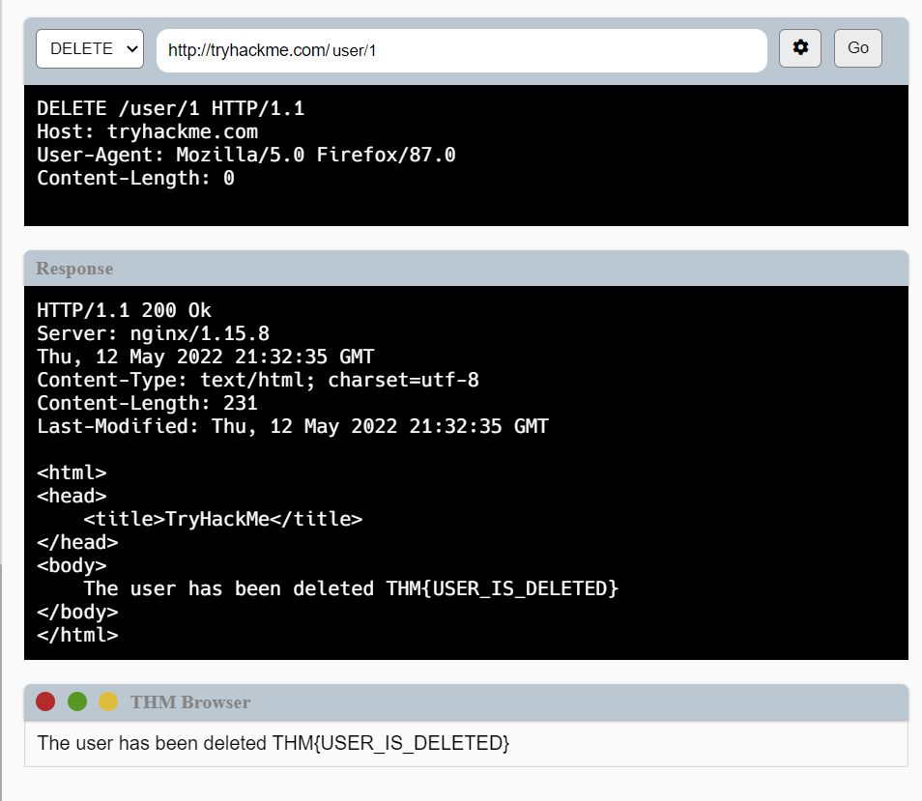This screenshot has width=922, height=801.
Task: Select the Content-Type response header
Action: click(x=258, y=381)
